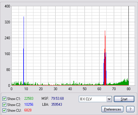The height and width of the screenshot is (115, 138).
Task: Toggle the Show C2 checkbox
Action: click(4, 105)
